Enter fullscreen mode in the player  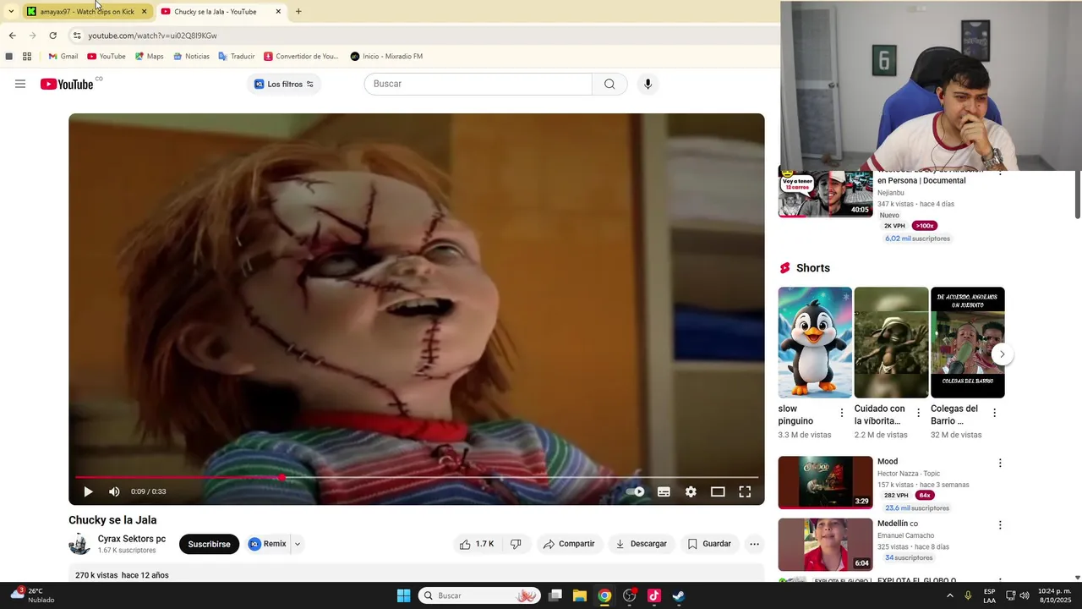[x=745, y=491]
